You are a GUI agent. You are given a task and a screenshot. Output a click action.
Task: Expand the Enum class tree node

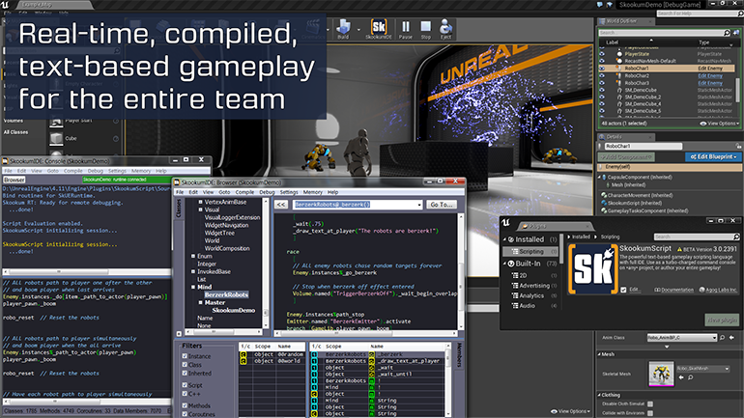tap(193, 256)
